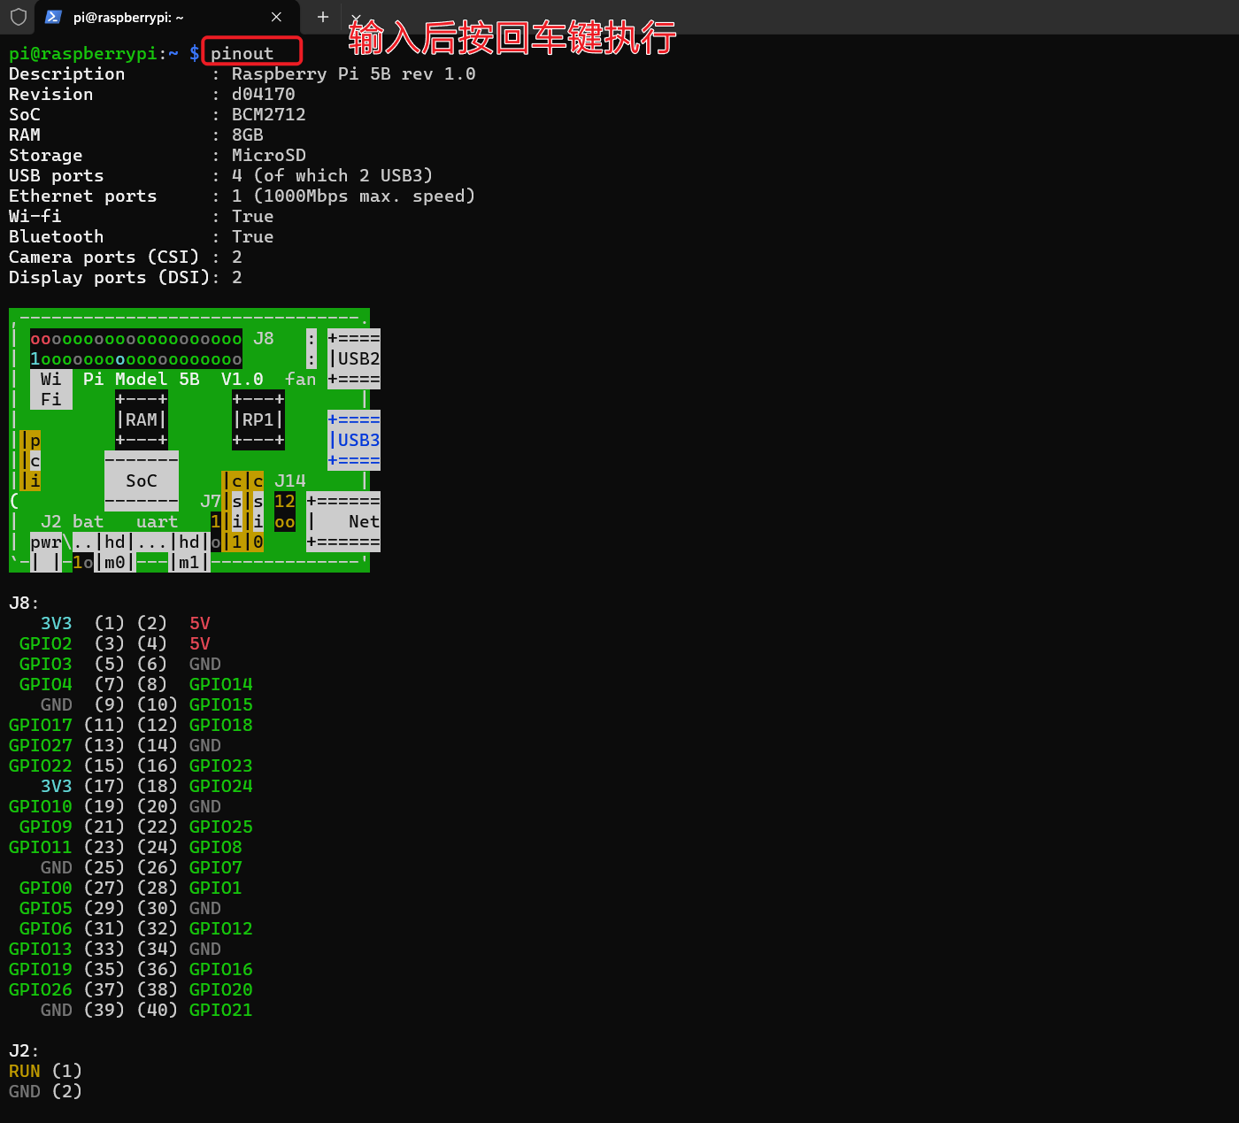Image resolution: width=1239 pixels, height=1123 pixels.
Task: Click the SoC block in board diagram
Action: click(142, 481)
